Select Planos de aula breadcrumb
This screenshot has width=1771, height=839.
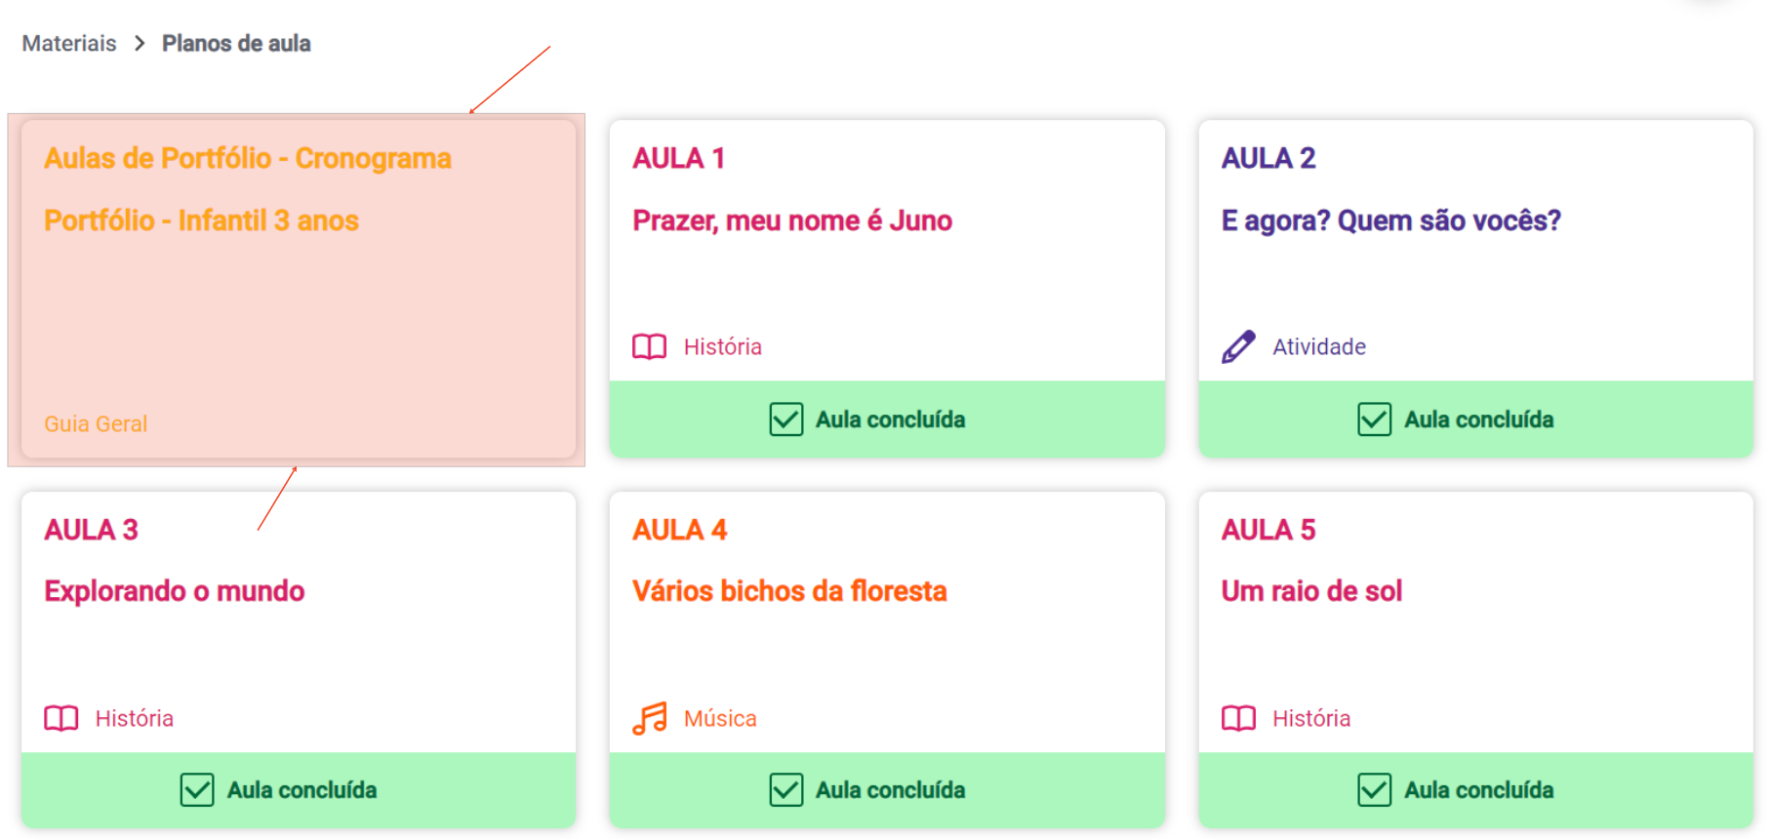[236, 43]
